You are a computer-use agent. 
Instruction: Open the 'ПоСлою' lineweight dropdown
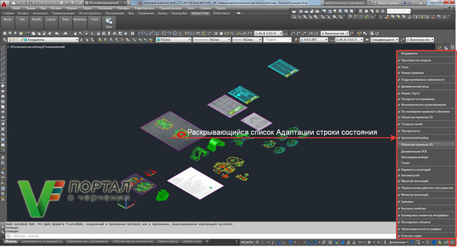point(247,40)
